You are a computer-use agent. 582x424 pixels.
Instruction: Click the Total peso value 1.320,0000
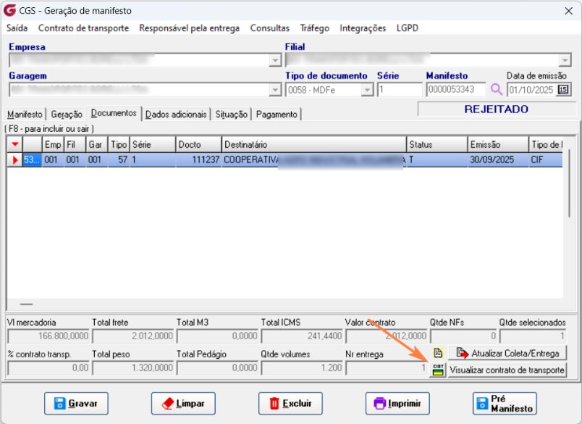[133, 368]
